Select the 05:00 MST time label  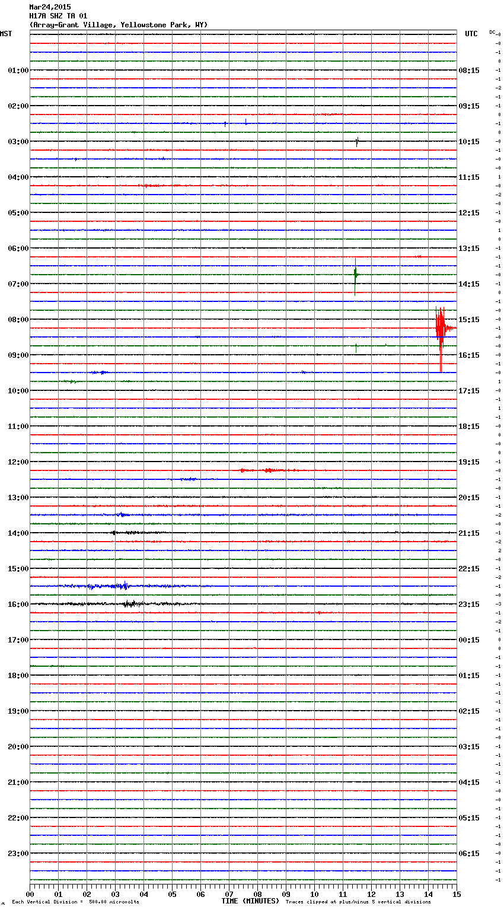pos(18,213)
